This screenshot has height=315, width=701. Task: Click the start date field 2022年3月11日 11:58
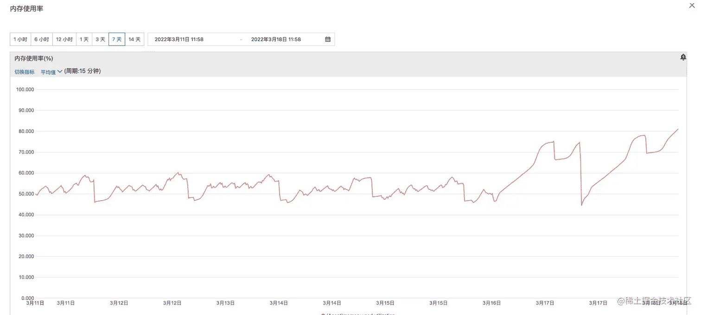coord(179,39)
